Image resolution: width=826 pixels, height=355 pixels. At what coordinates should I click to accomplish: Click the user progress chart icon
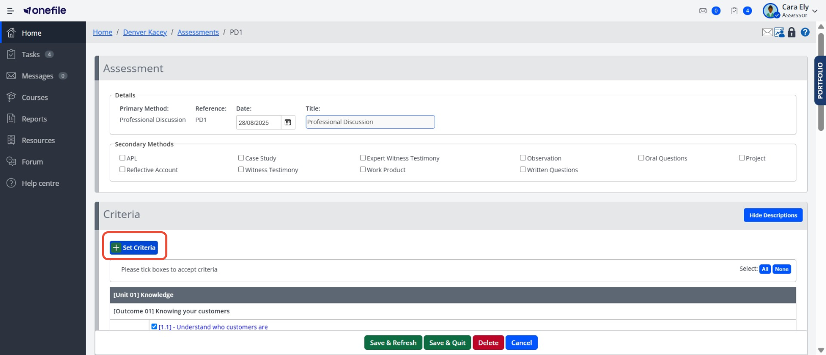tap(779, 32)
